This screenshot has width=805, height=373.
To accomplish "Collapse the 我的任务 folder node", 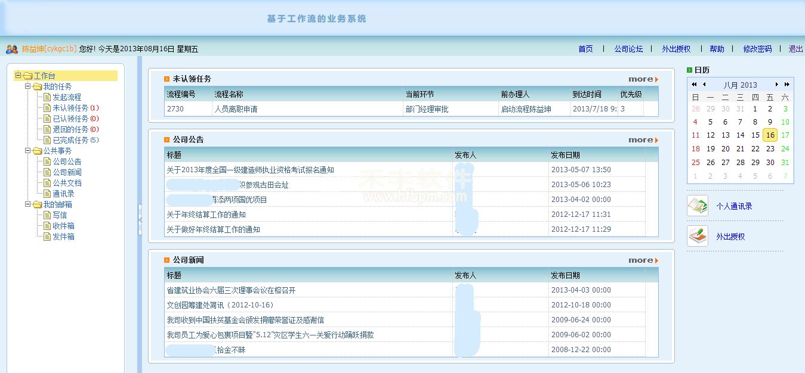I will (x=27, y=86).
